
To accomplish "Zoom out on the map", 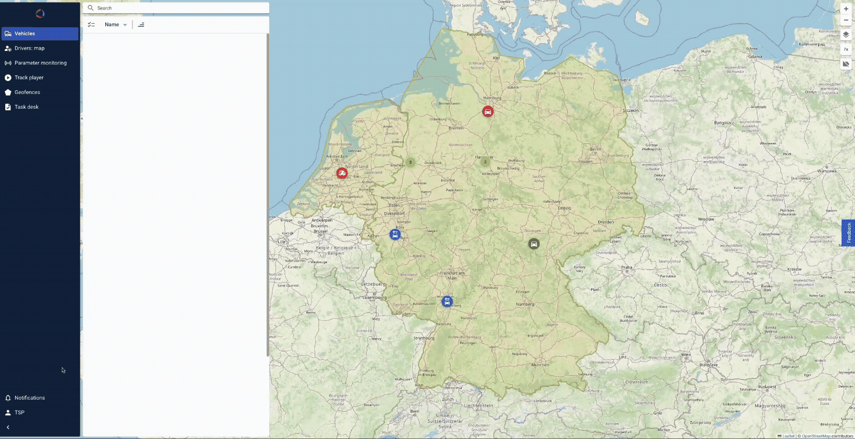I will tap(846, 20).
